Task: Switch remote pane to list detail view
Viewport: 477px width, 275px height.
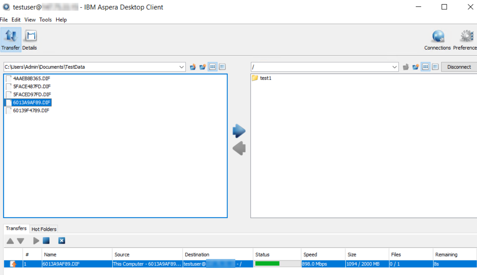Action: 435,67
